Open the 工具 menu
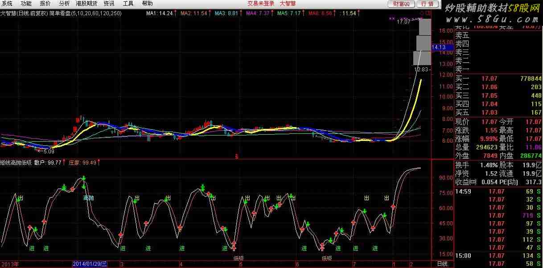This screenshot has height=268, width=543. click(128, 4)
